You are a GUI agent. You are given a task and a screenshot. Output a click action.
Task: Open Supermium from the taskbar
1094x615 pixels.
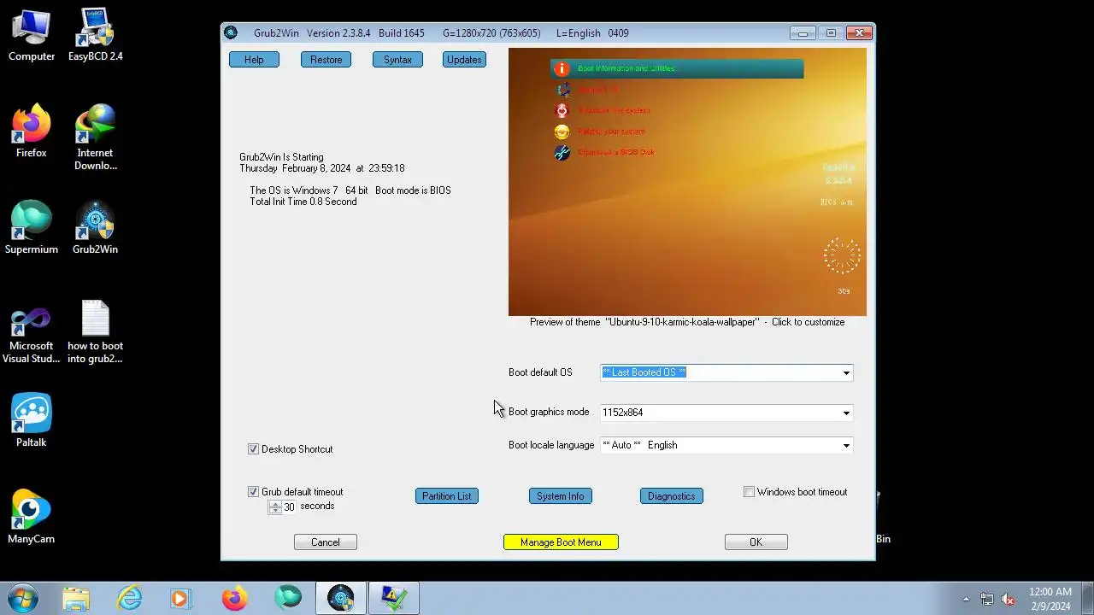[287, 599]
